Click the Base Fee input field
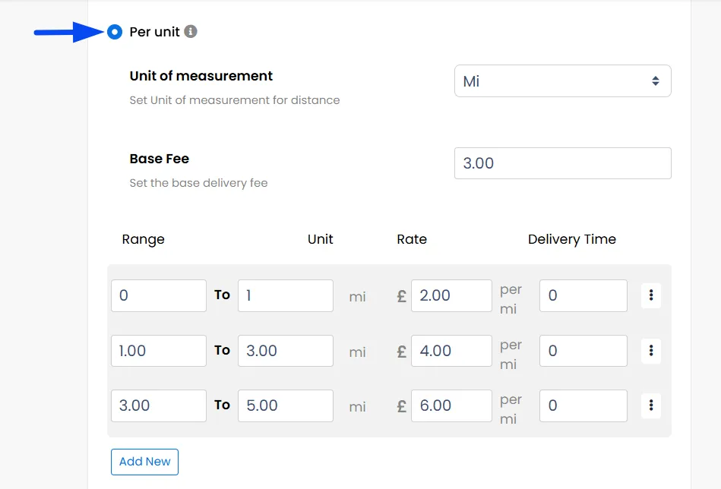 (562, 163)
